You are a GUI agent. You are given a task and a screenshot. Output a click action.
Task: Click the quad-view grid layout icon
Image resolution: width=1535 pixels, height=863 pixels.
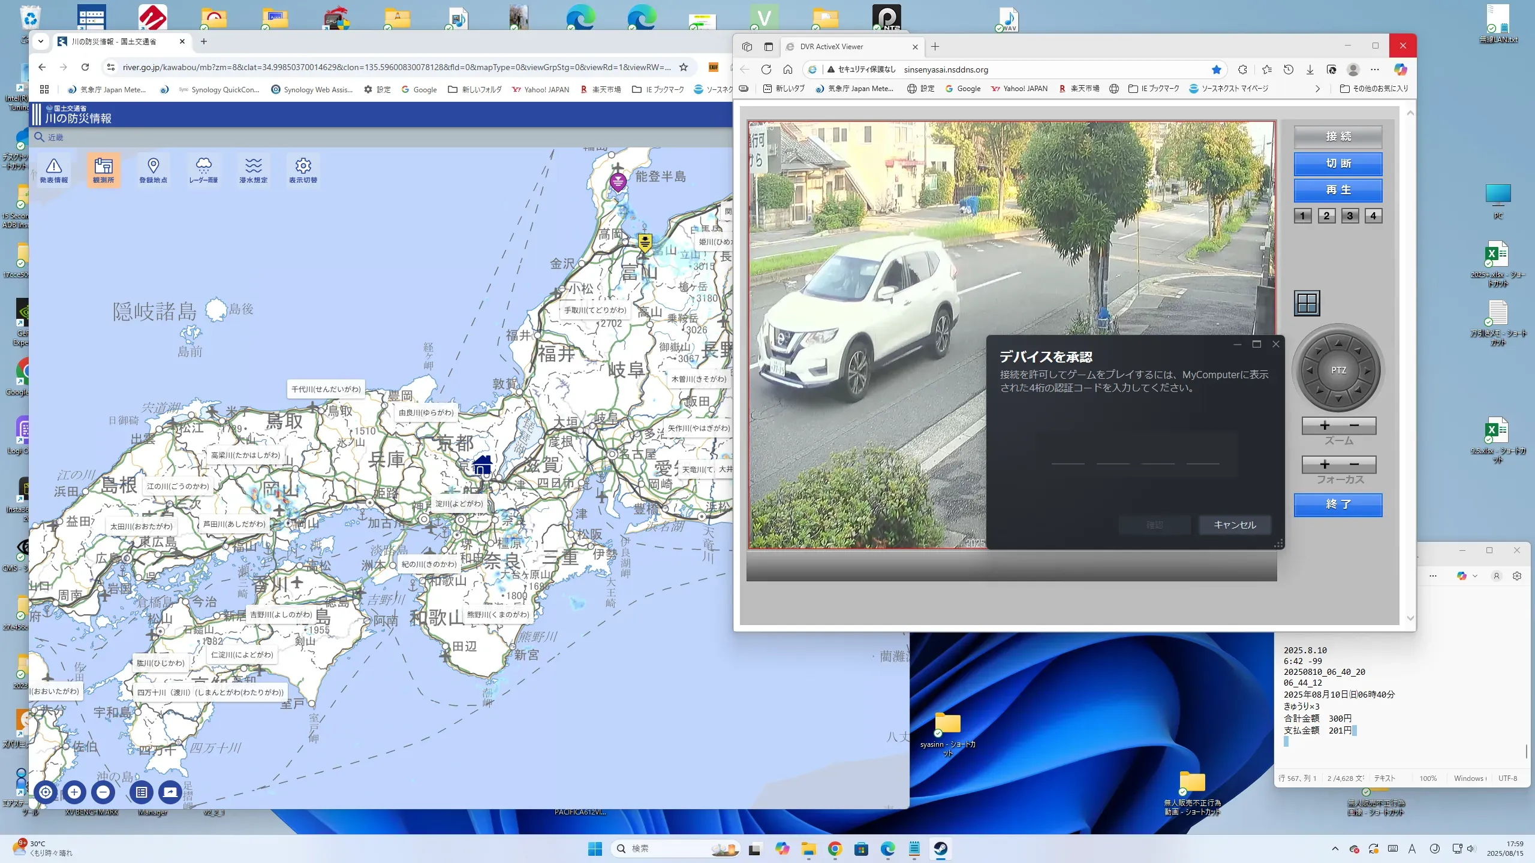(1307, 303)
